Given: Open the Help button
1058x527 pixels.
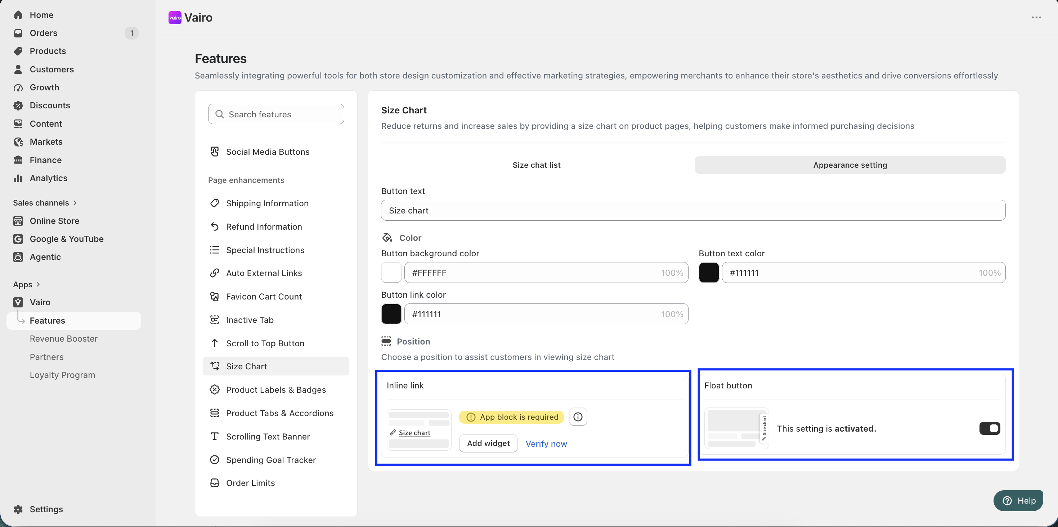Looking at the screenshot, I should point(1018,500).
